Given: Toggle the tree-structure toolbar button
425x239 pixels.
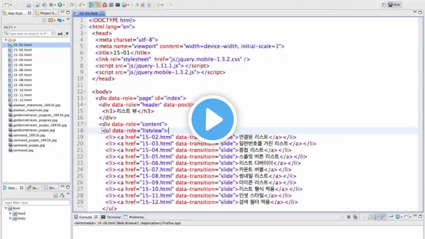Looking at the screenshot, I should [98, 5].
